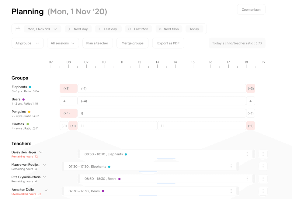
Task: Open three-dot menu inside Daley's Elephants shift
Action: coord(247,154)
